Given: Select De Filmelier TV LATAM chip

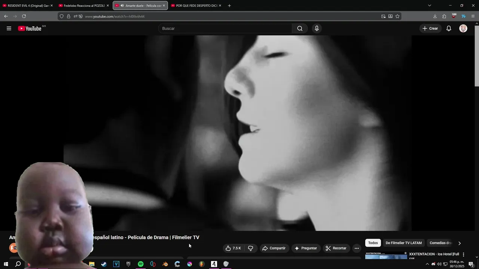Looking at the screenshot, I should click(x=403, y=243).
